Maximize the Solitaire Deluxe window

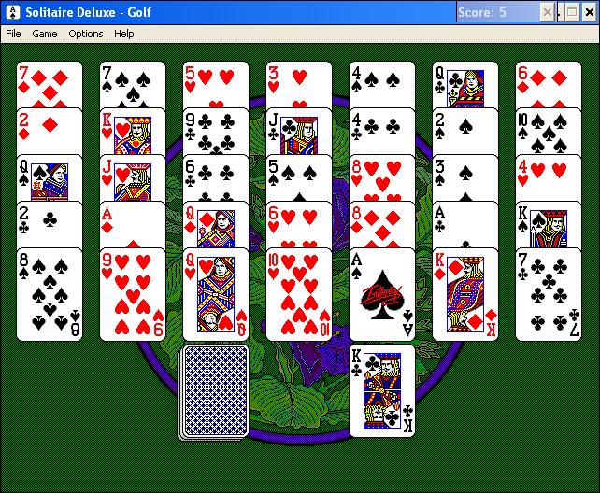point(572,13)
